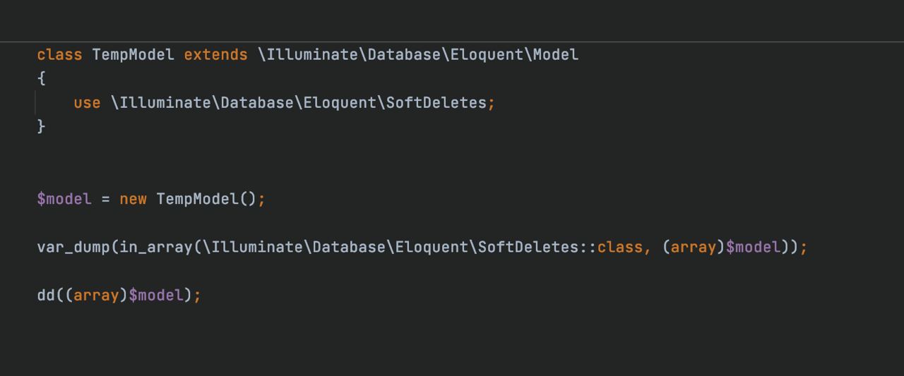Place cursor on the closing curly brace
The height and width of the screenshot is (376, 904).
point(41,127)
